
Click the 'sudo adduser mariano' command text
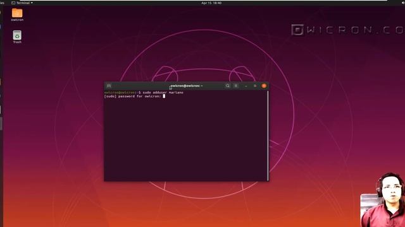(163, 93)
